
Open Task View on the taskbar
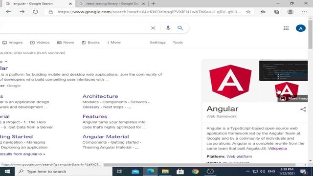pyautogui.click(x=119, y=172)
